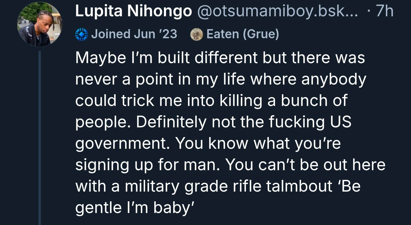Click the blue Joined badge icon
Viewport: 411px width, 225px height.
81,35
